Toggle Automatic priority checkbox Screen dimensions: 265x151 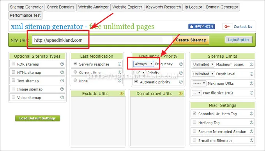click(136, 82)
